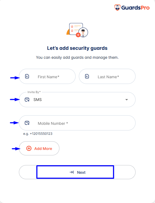
Task: Click the guard avatar in the illustration
Action: pos(83,32)
